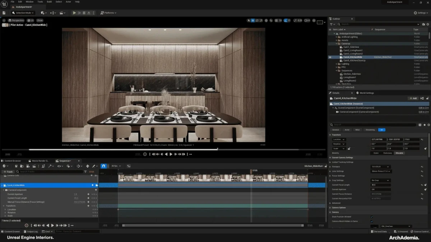Open the Selection Mode dropdown
Viewport: 431px width, 242px height.
click(23, 13)
